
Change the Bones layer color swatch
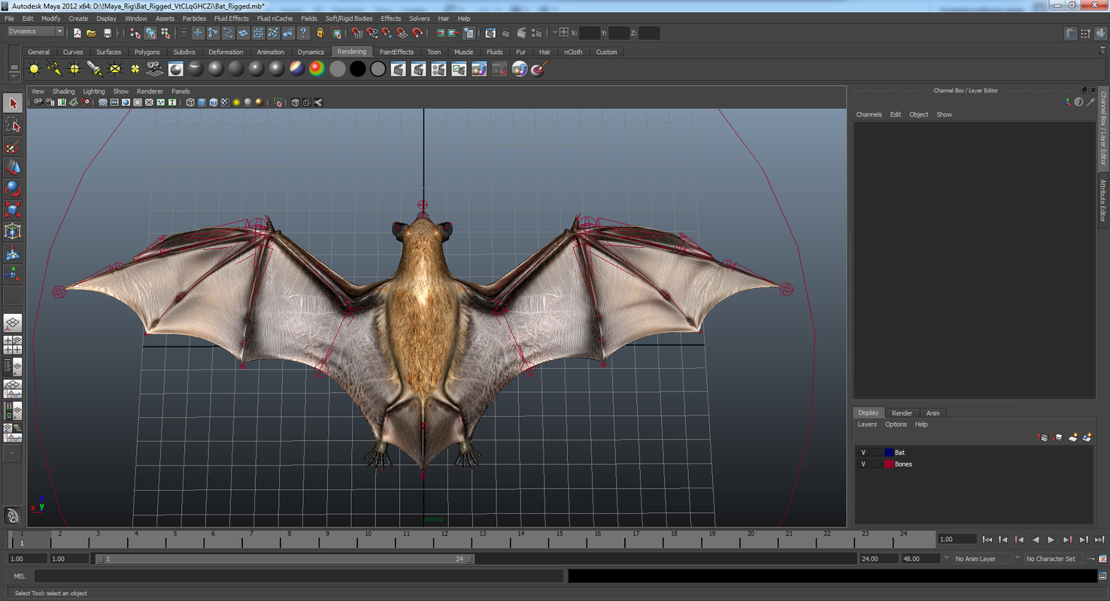[x=889, y=464]
